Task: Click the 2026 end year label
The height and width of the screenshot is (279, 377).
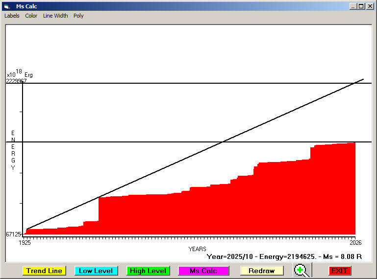Action: tap(355, 243)
